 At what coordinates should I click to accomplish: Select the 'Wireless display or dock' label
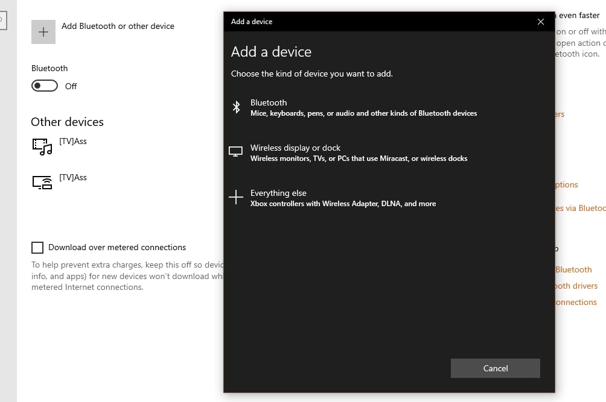pos(295,148)
